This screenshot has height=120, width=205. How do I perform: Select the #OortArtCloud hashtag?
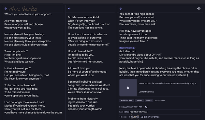point(127,100)
